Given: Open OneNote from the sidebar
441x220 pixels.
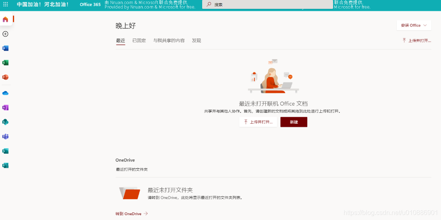Looking at the screenshot, I should coord(5,108).
